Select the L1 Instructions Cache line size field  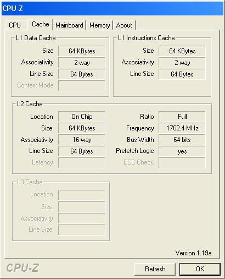[x=182, y=74]
